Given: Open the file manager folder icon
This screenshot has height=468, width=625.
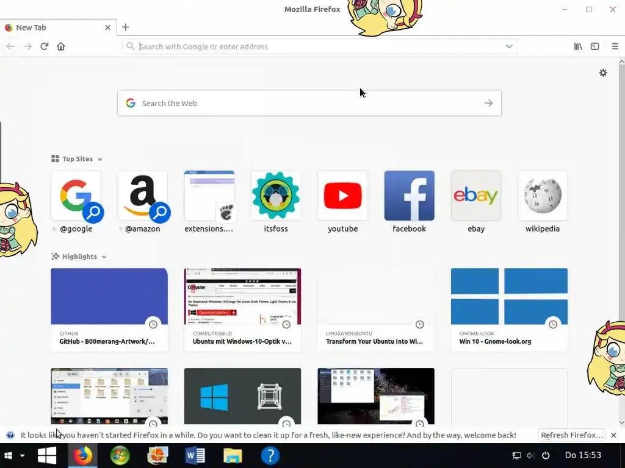Looking at the screenshot, I should pyautogui.click(x=233, y=455).
